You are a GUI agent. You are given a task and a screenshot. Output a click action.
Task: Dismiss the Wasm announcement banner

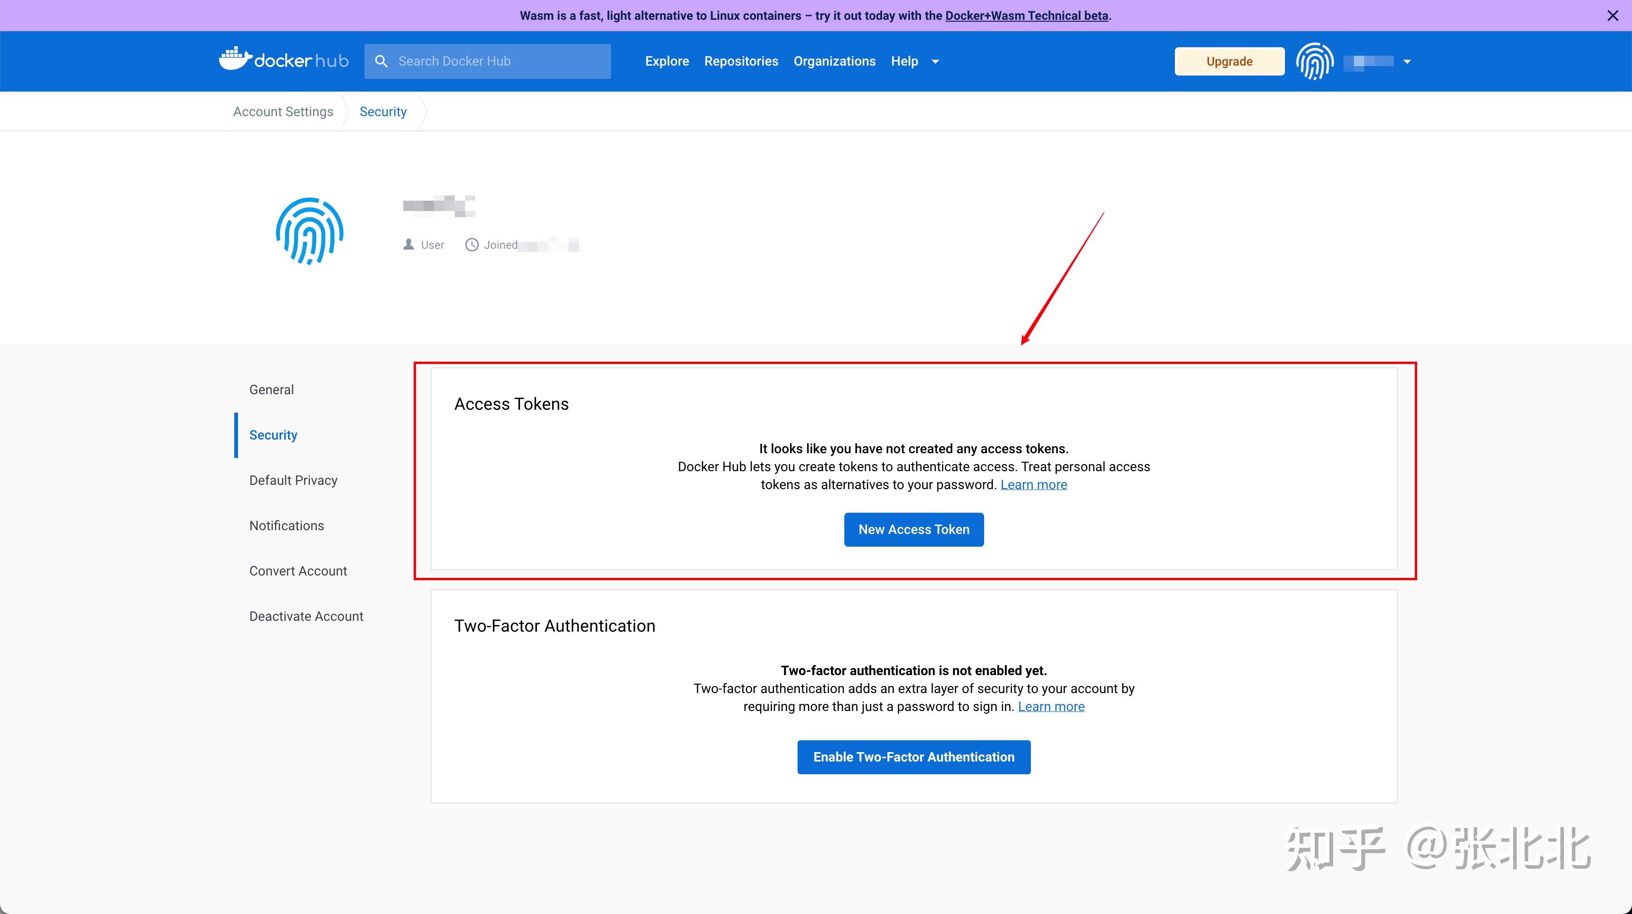point(1613,15)
